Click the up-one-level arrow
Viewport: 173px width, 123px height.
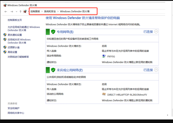[20, 11]
